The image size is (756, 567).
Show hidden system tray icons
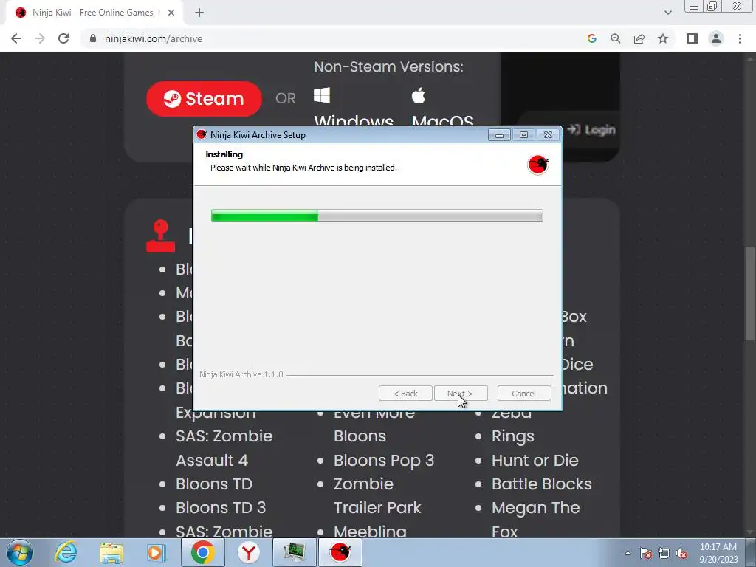click(x=628, y=553)
